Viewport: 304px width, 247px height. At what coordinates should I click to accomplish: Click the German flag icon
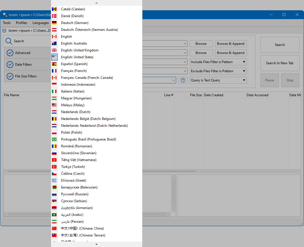click(x=54, y=23)
